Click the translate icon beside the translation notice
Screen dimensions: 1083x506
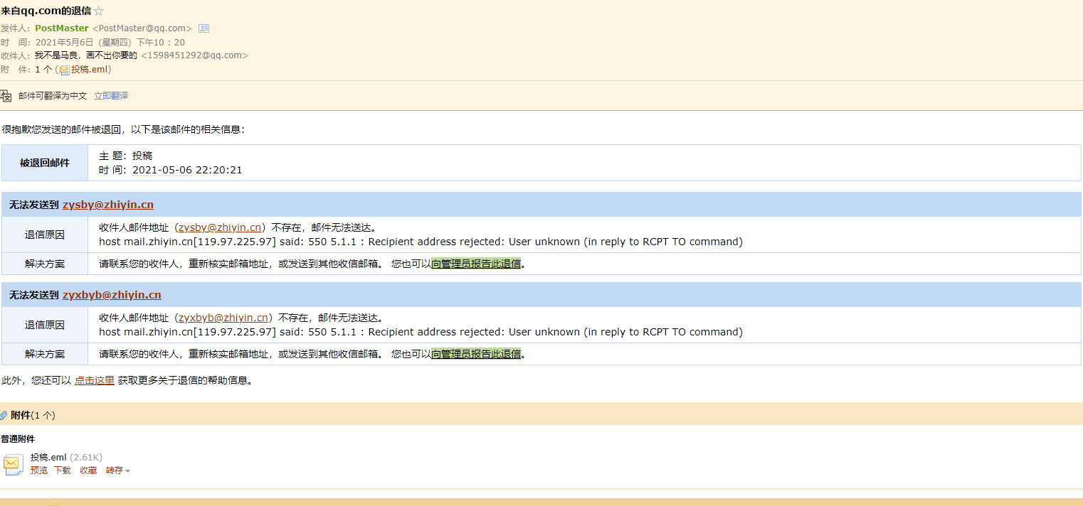[6, 96]
